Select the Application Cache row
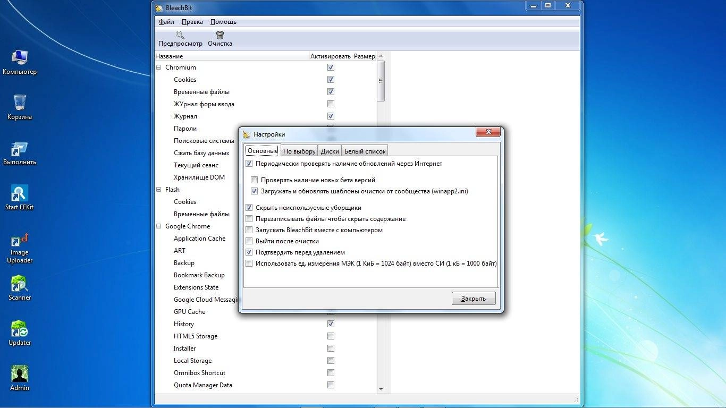The height and width of the screenshot is (408, 726). click(199, 239)
